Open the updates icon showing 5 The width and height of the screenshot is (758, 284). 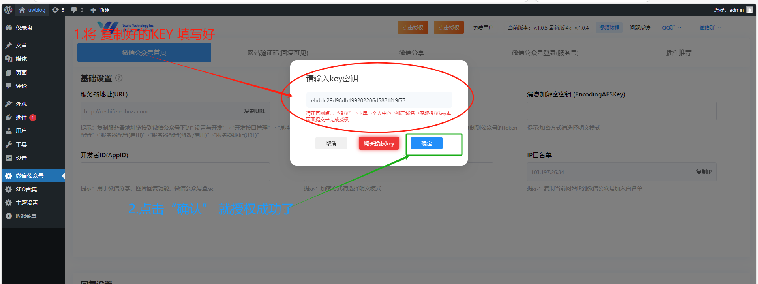[x=55, y=10]
